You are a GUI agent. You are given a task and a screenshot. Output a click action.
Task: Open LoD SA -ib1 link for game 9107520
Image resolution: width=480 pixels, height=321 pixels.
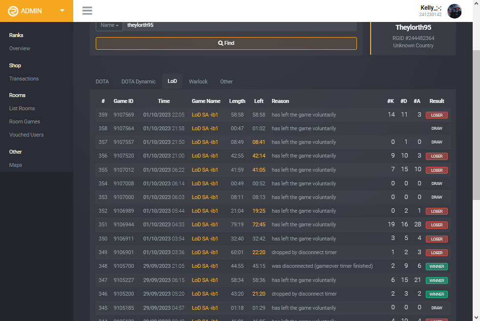[205, 156]
